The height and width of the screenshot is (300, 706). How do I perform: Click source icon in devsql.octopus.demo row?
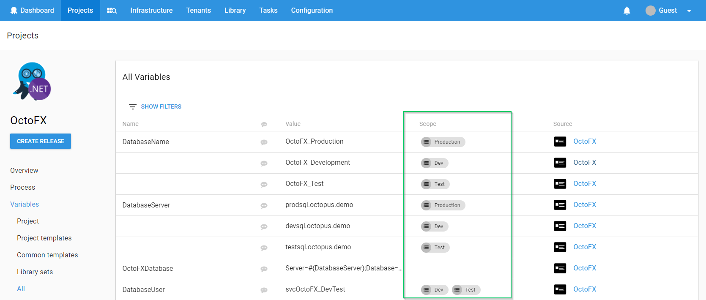560,226
